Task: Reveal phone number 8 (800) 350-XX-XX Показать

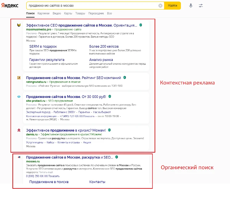Action: pyautogui.click(x=43, y=176)
